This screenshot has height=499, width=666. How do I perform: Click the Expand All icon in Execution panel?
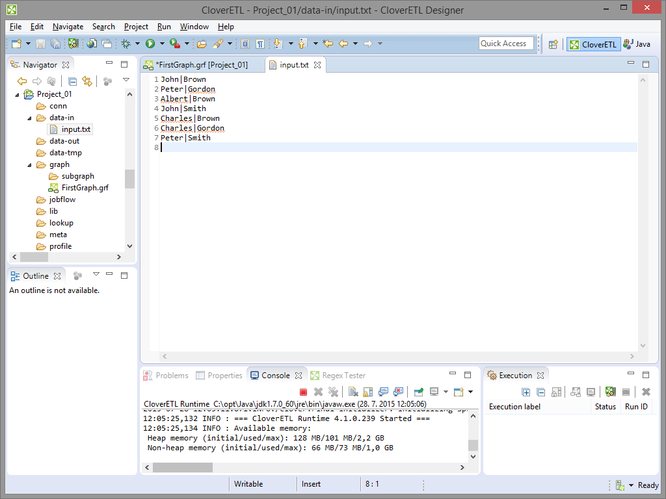tap(526, 392)
